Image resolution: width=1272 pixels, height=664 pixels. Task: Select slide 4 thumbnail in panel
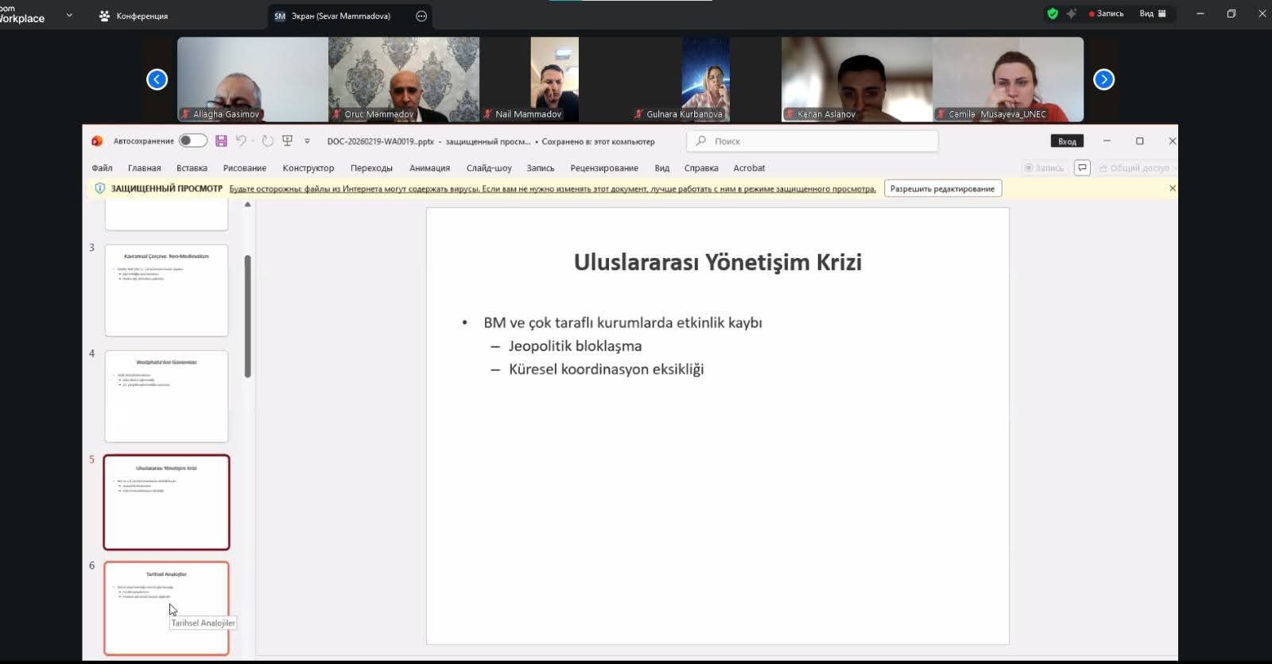[166, 396]
